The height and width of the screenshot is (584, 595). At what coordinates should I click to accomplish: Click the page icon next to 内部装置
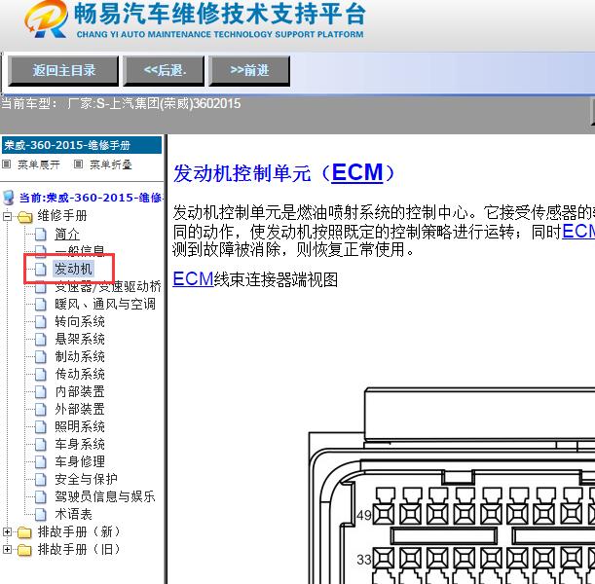pos(41,391)
